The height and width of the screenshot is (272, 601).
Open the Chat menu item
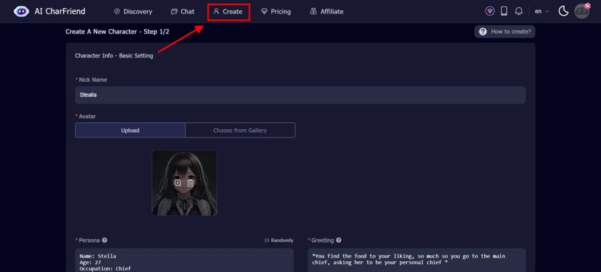183,11
